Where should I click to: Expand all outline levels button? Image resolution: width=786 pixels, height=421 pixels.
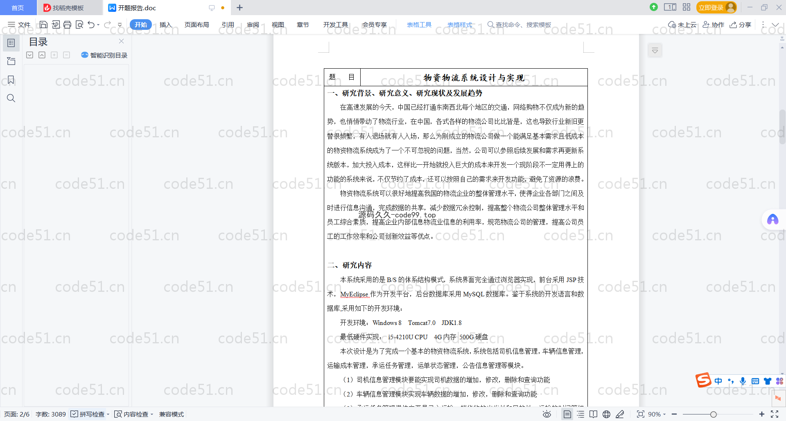[29, 55]
